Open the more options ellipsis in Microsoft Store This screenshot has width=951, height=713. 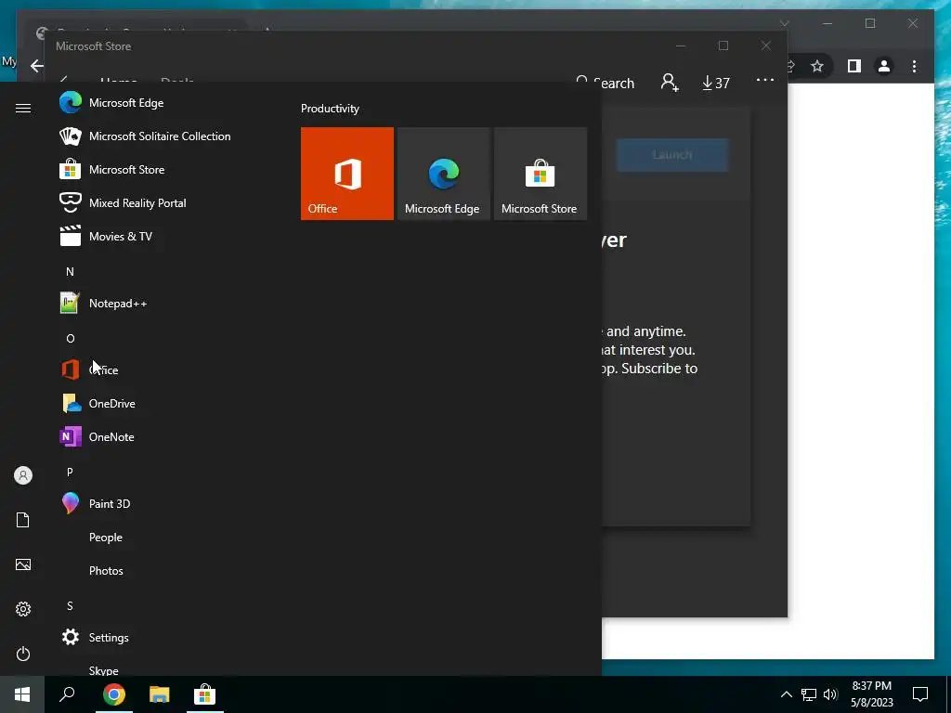point(765,81)
